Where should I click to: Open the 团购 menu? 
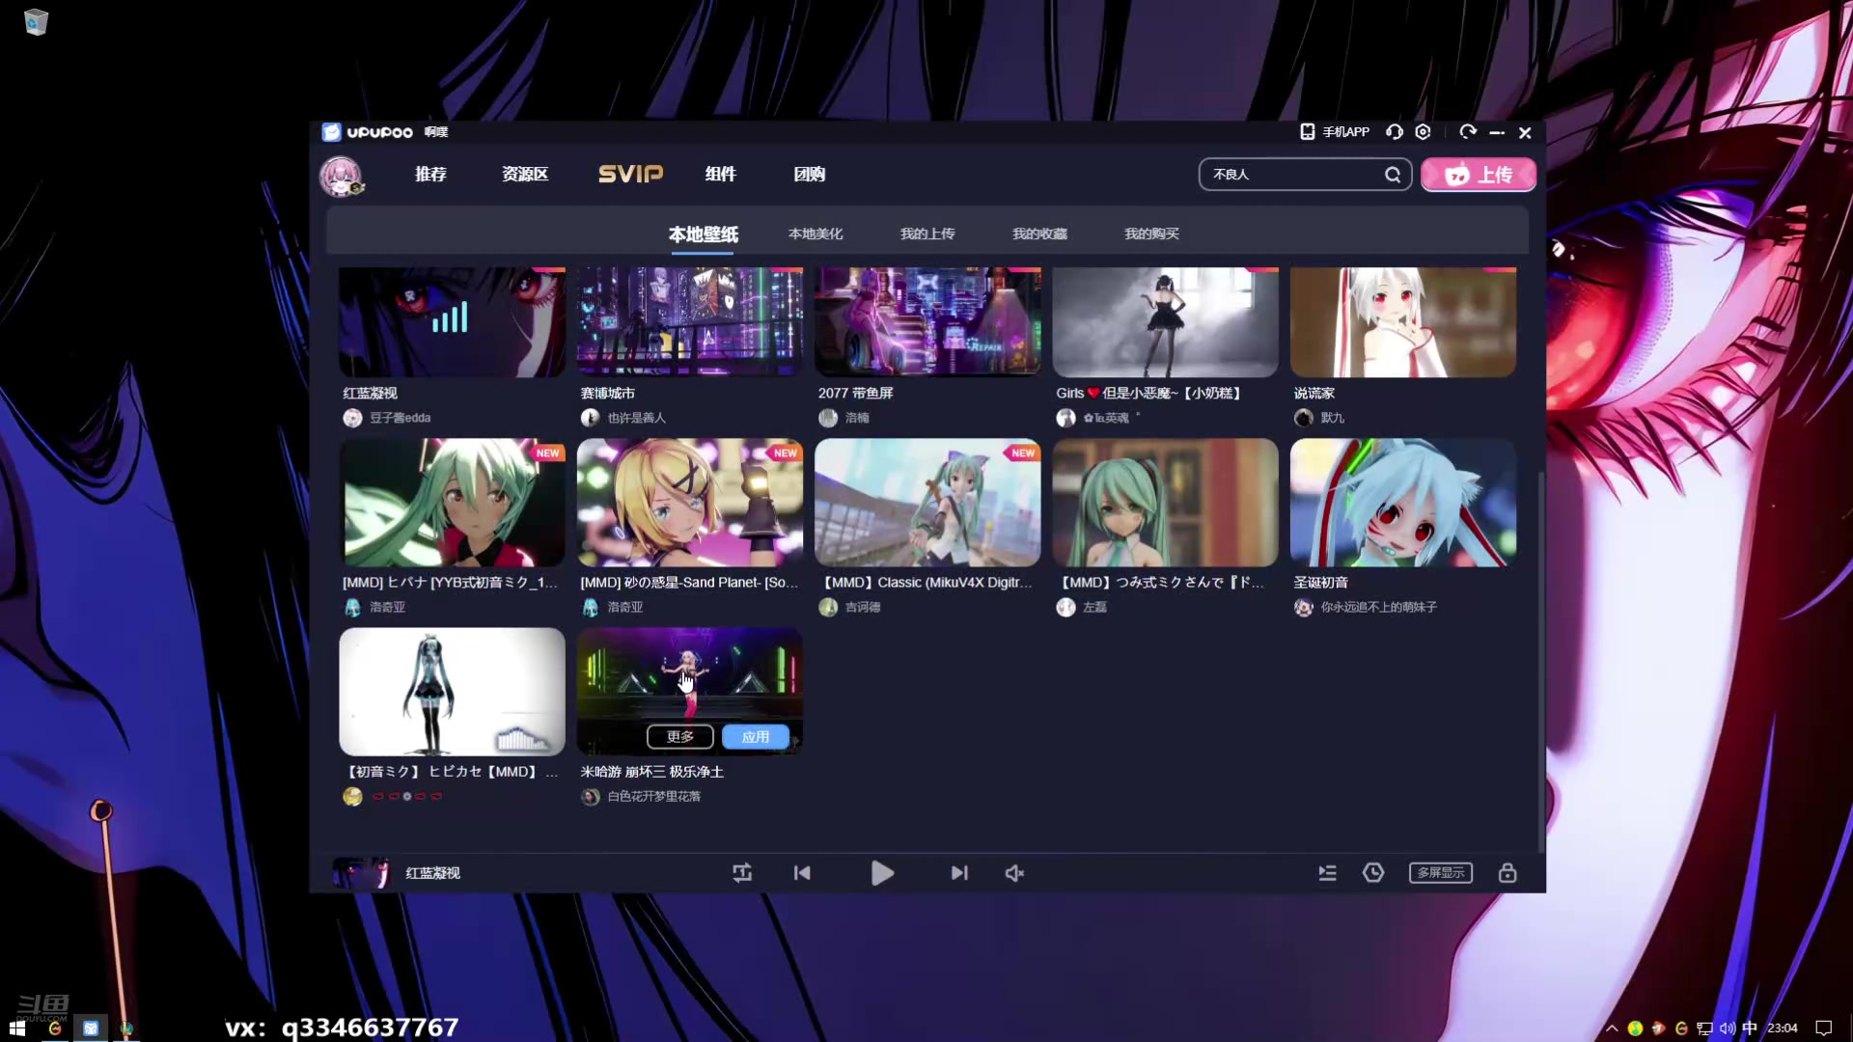[809, 175]
